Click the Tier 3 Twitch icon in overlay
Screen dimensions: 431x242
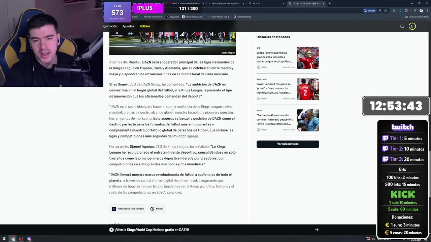[x=385, y=159]
